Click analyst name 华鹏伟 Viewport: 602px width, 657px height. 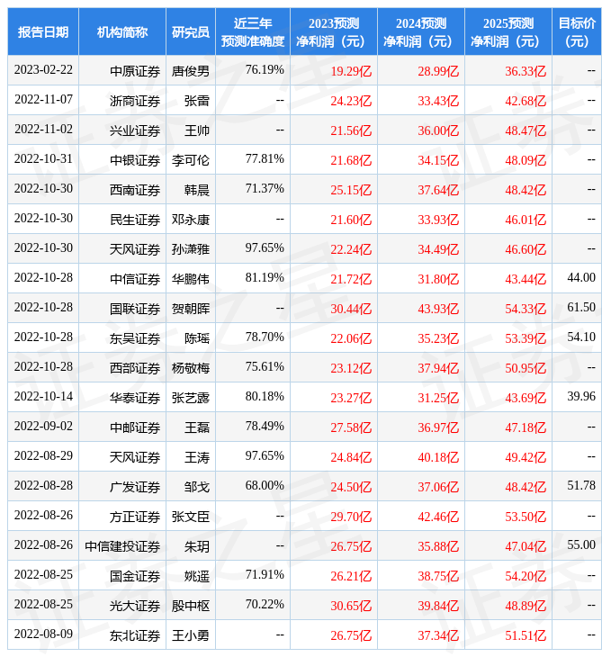[x=190, y=280]
